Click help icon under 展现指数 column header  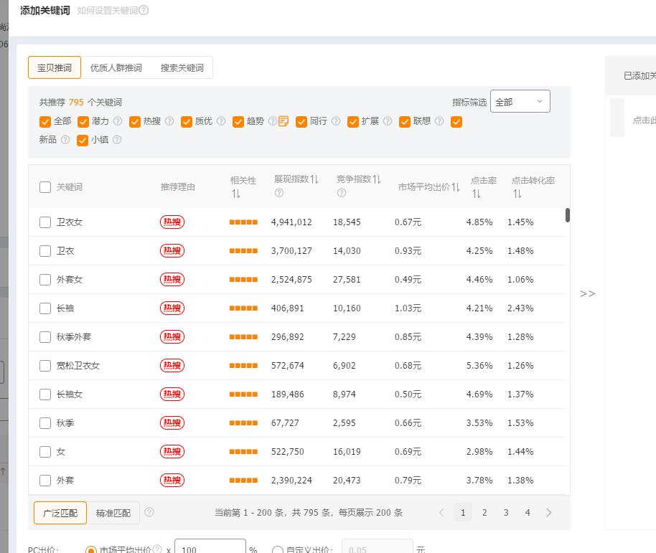point(278,193)
